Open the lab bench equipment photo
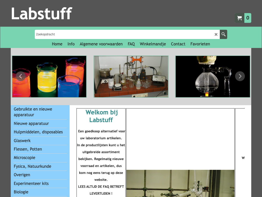This screenshot has width=262, height=197. (x=131, y=76)
